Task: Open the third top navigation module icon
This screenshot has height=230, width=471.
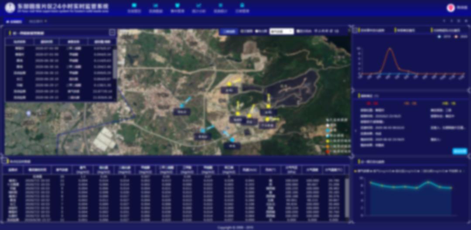Action: click(x=177, y=5)
